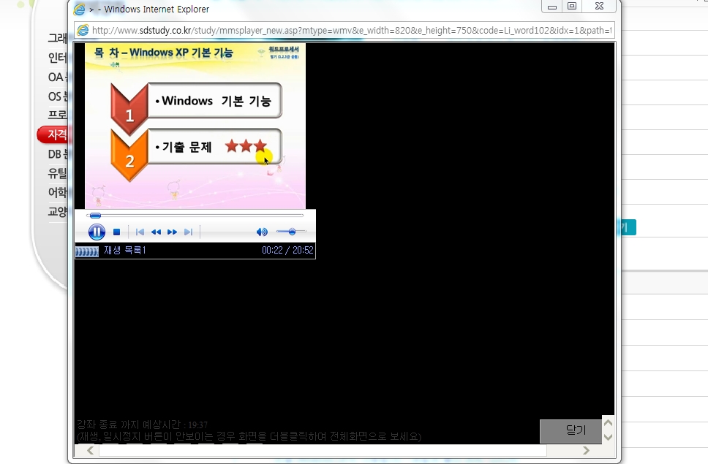
Task: Maximize the Internet Explorer popup window
Action: 572,6
